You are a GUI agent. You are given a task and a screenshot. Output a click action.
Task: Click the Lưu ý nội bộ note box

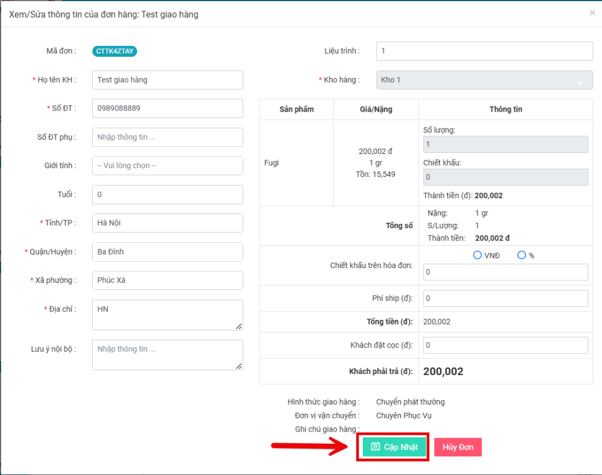pos(168,355)
